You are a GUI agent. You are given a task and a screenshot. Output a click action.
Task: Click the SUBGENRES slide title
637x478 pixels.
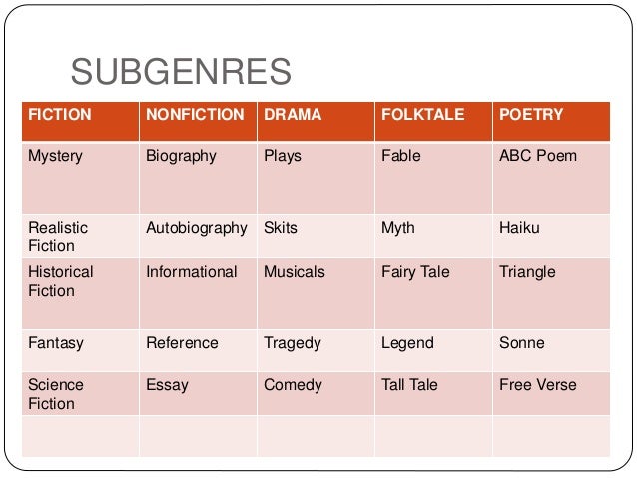pos(180,73)
